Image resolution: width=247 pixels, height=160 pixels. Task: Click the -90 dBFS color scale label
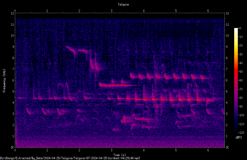[240, 106]
